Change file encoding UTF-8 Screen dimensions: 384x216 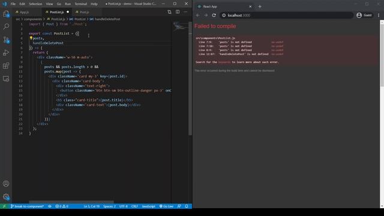[124, 206]
